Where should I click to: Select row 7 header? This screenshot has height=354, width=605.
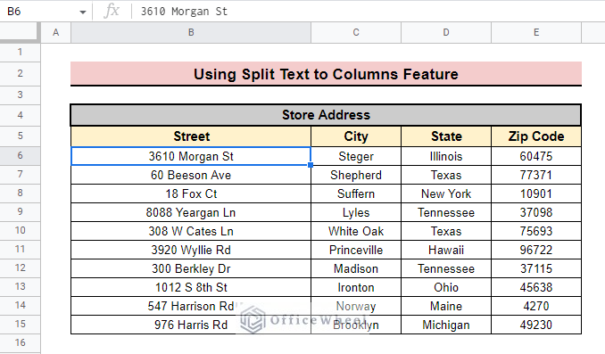20,175
